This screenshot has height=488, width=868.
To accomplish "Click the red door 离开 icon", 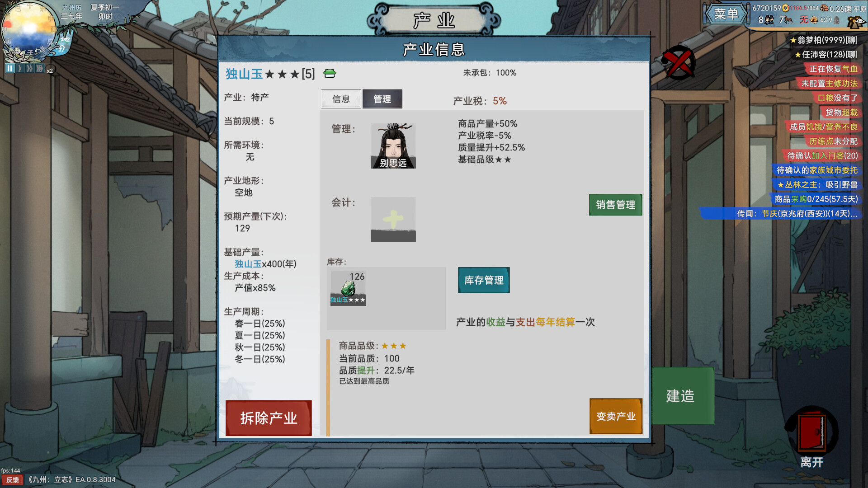I will tap(813, 434).
